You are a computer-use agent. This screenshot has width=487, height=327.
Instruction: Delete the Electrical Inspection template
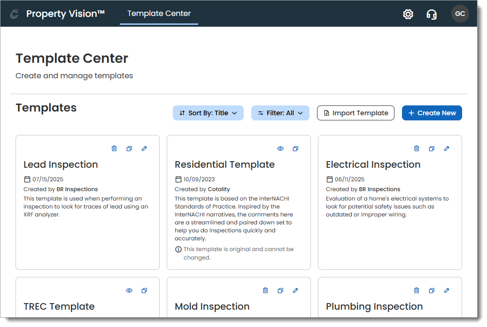pyautogui.click(x=417, y=149)
